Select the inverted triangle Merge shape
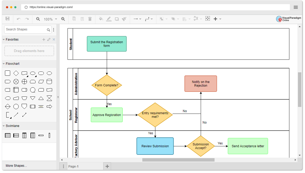This screenshot has height=173, width=305. [33, 98]
